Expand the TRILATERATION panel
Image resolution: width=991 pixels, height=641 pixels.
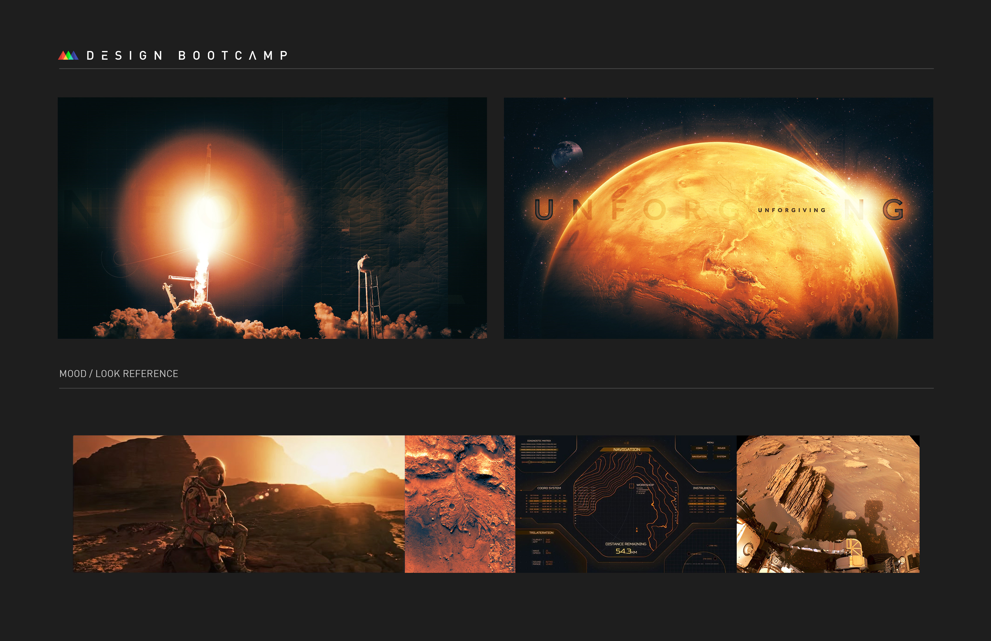click(x=541, y=533)
